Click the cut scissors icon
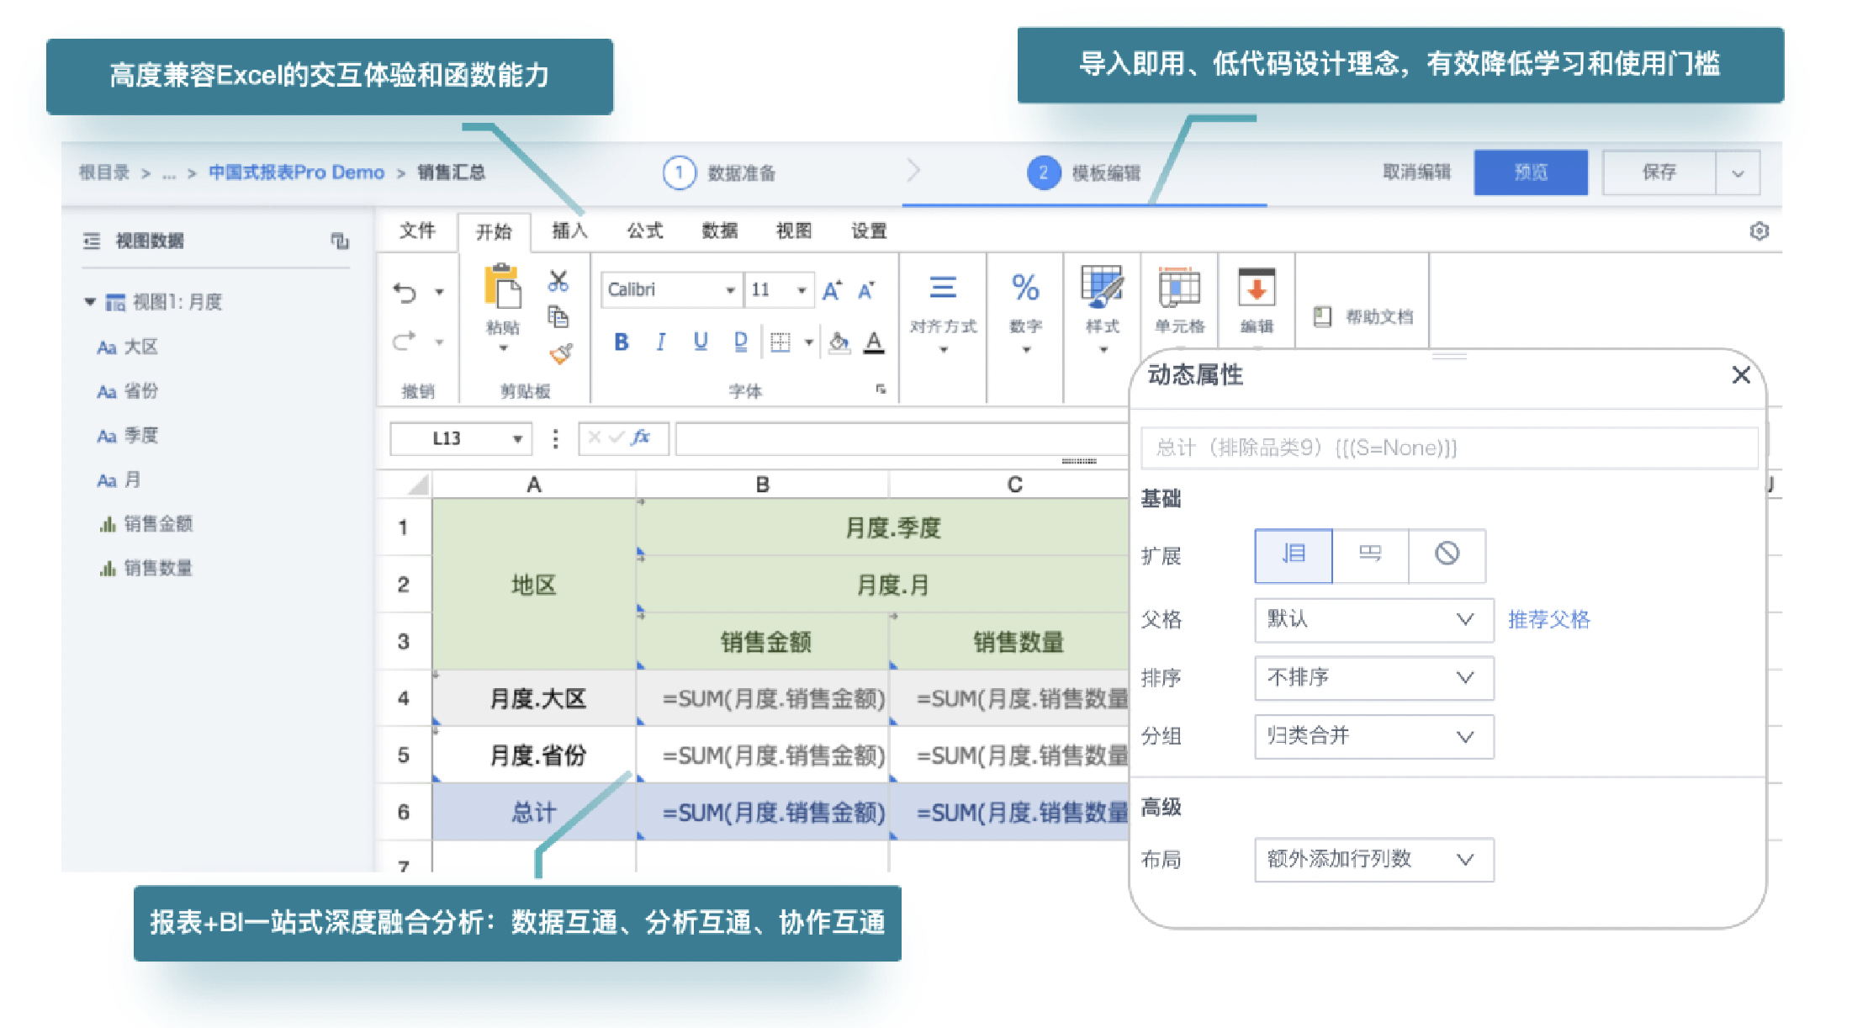This screenshot has width=1852, height=1028. [558, 281]
